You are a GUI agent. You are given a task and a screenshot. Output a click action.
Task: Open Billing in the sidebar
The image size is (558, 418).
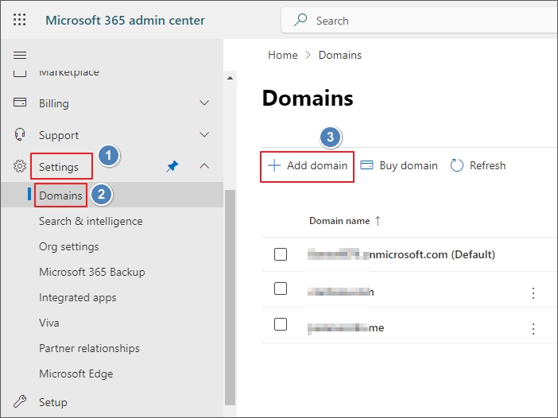click(54, 103)
